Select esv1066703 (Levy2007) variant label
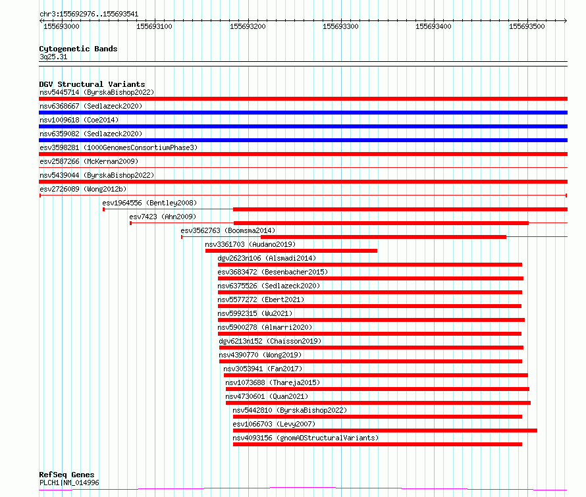The image size is (586, 497). (x=274, y=424)
